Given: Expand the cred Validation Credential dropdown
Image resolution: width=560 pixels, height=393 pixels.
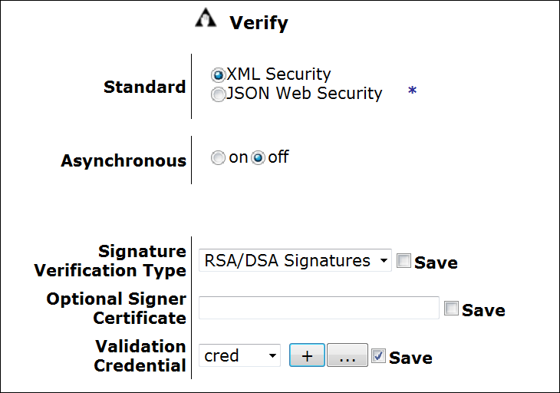Looking at the screenshot, I should (239, 355).
